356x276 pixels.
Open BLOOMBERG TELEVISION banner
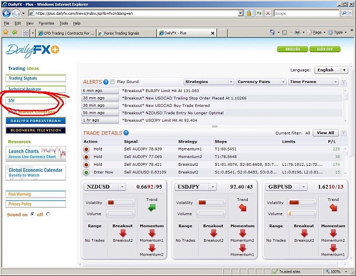pos(36,131)
